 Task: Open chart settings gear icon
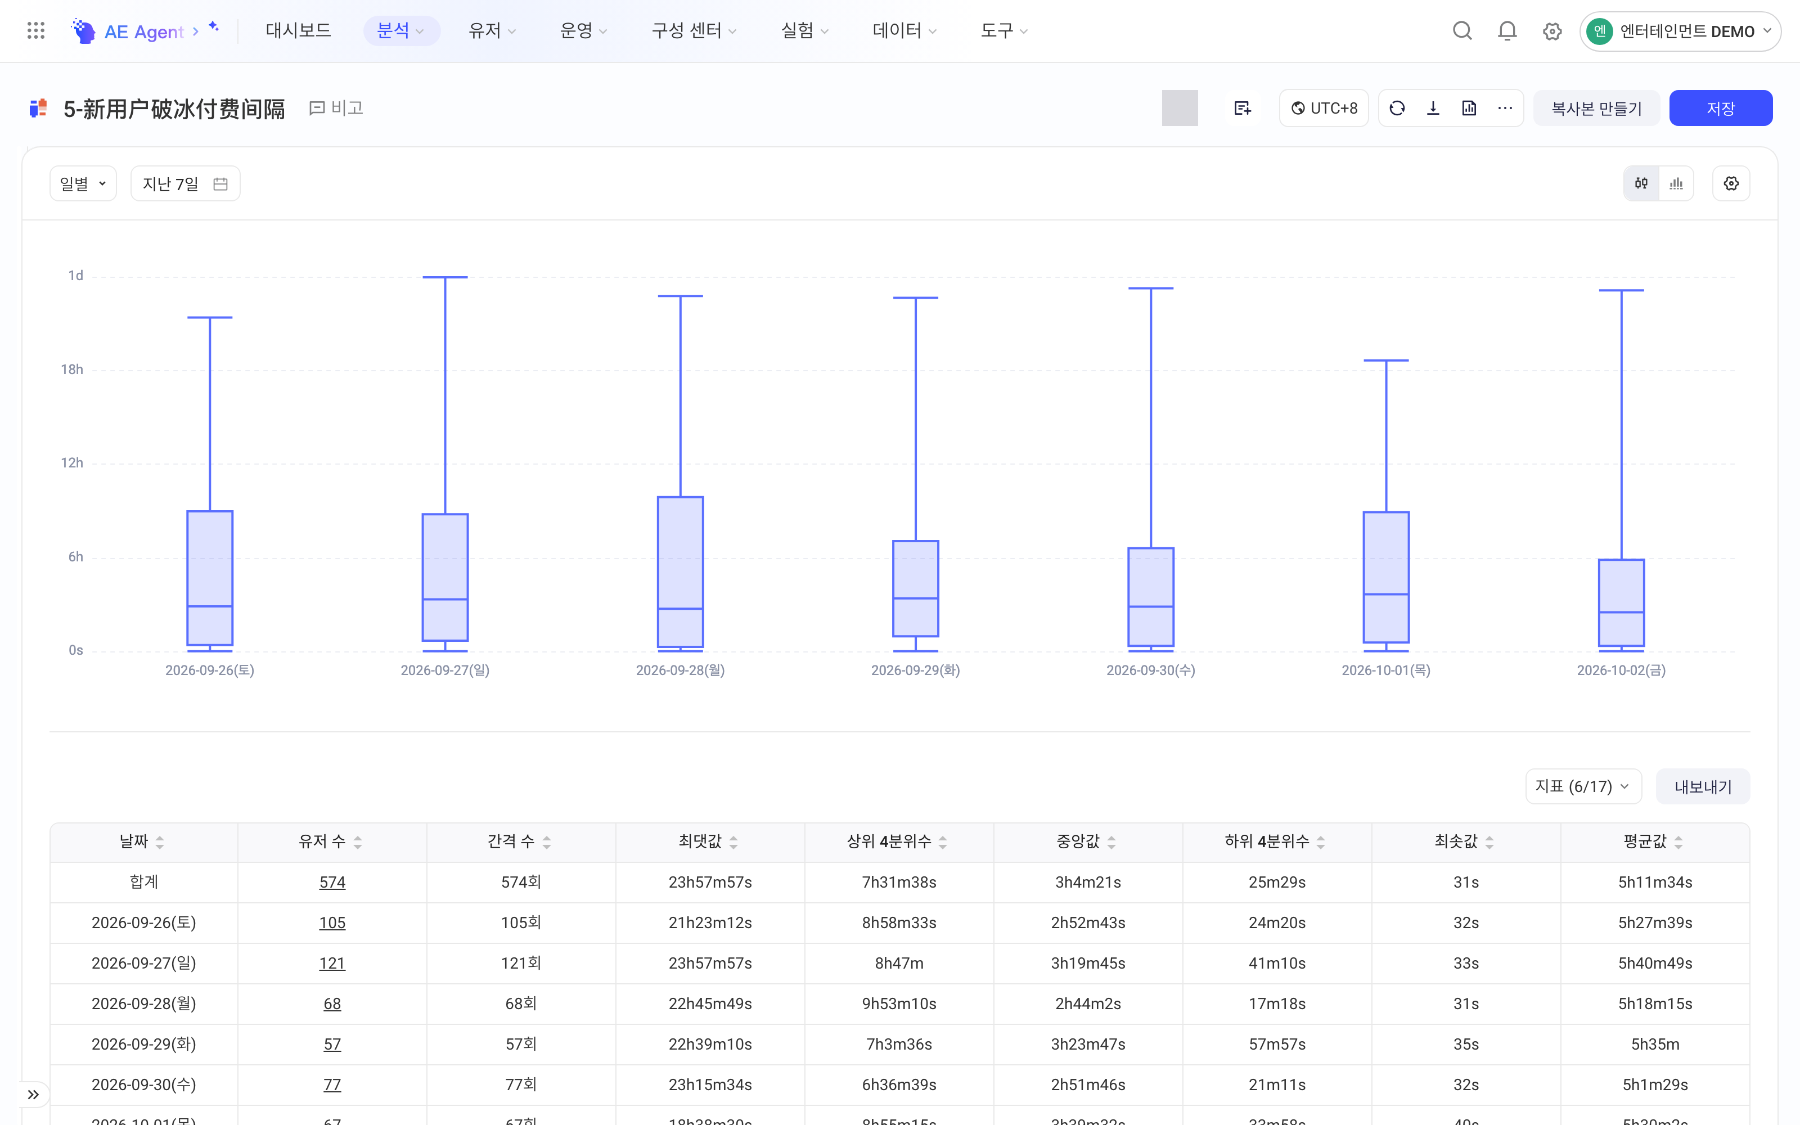[x=1731, y=183]
